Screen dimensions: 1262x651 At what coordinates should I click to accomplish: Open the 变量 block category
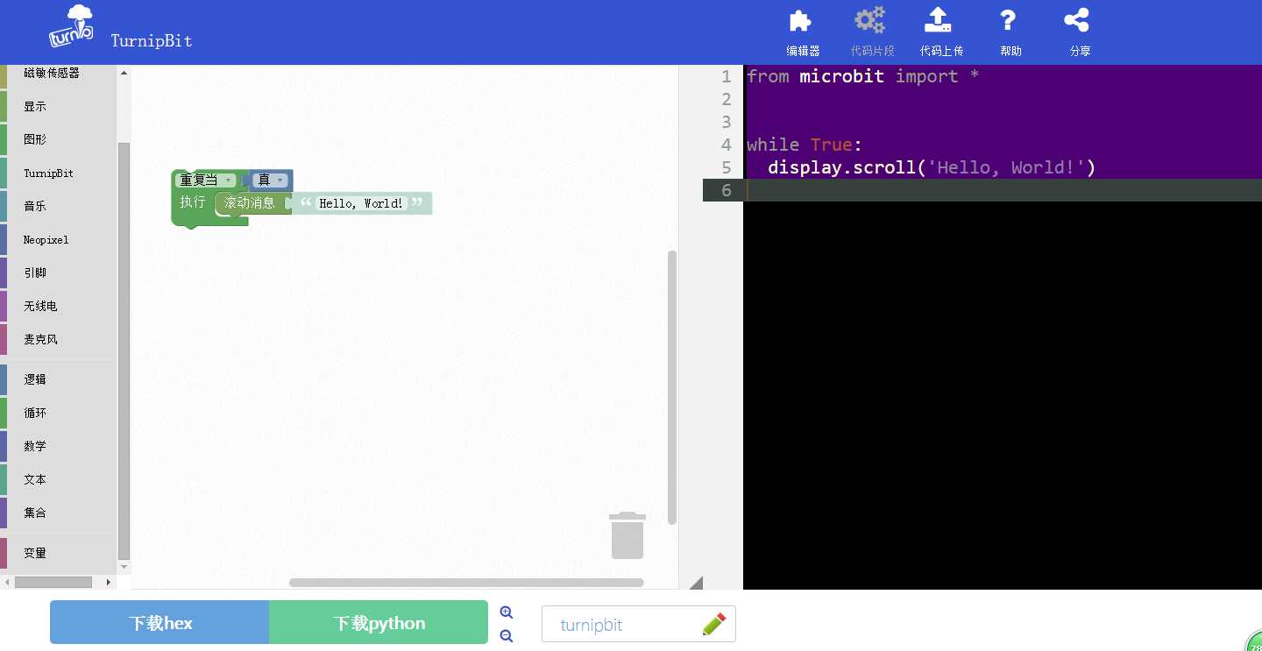(x=58, y=553)
